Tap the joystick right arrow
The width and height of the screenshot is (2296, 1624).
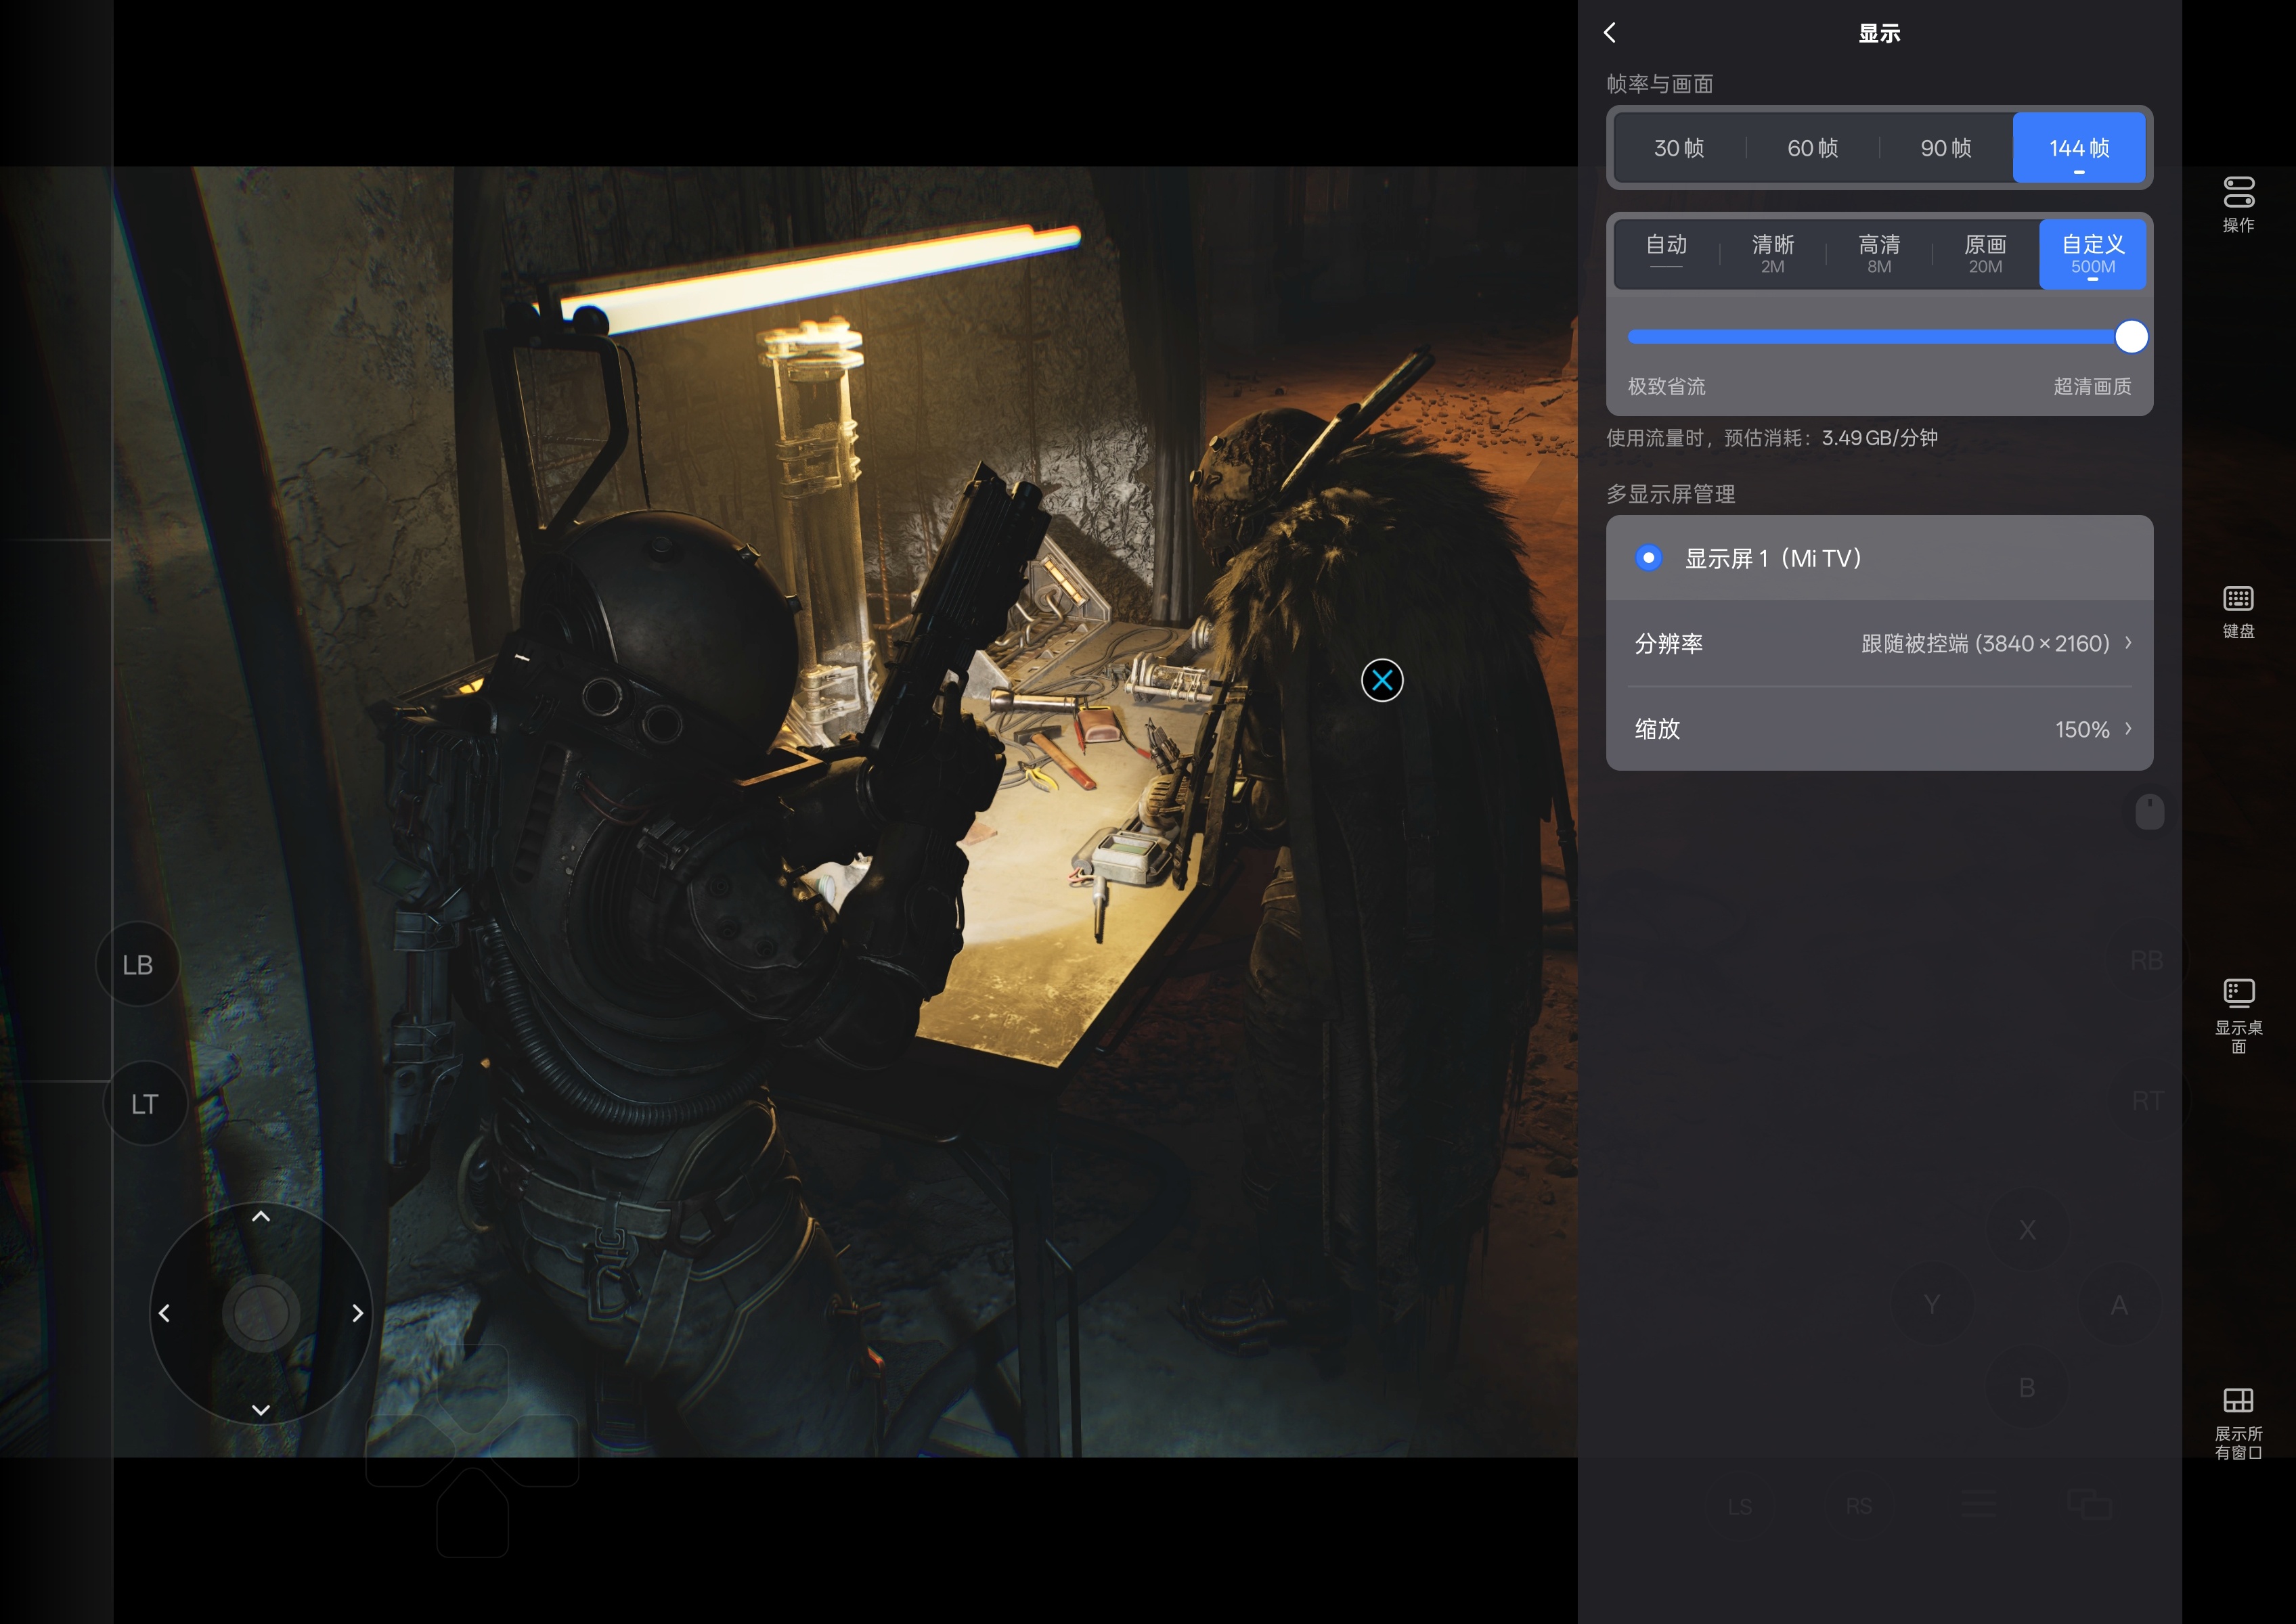tap(357, 1312)
